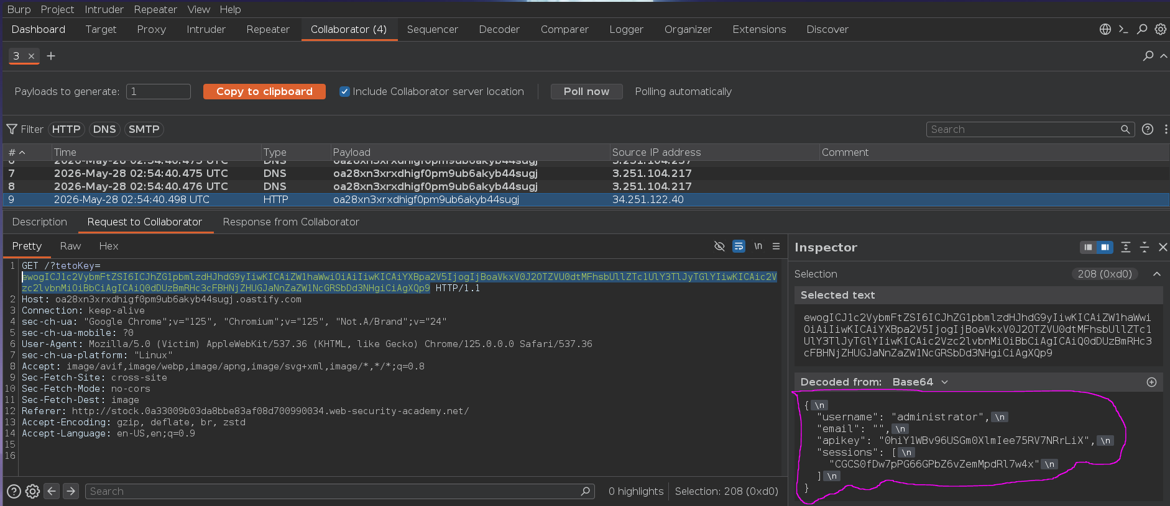
Task: Switch to Decoder tab
Action: 499,29
